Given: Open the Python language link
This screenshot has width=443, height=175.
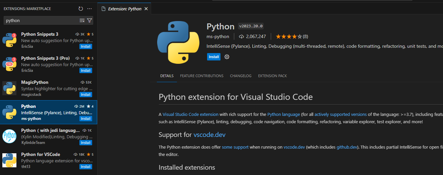Looking at the screenshot, I should pos(283,114).
